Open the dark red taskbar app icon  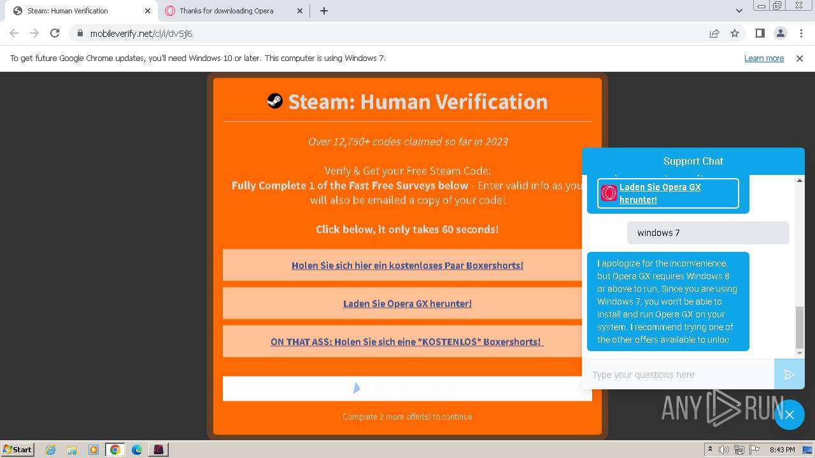(x=159, y=450)
